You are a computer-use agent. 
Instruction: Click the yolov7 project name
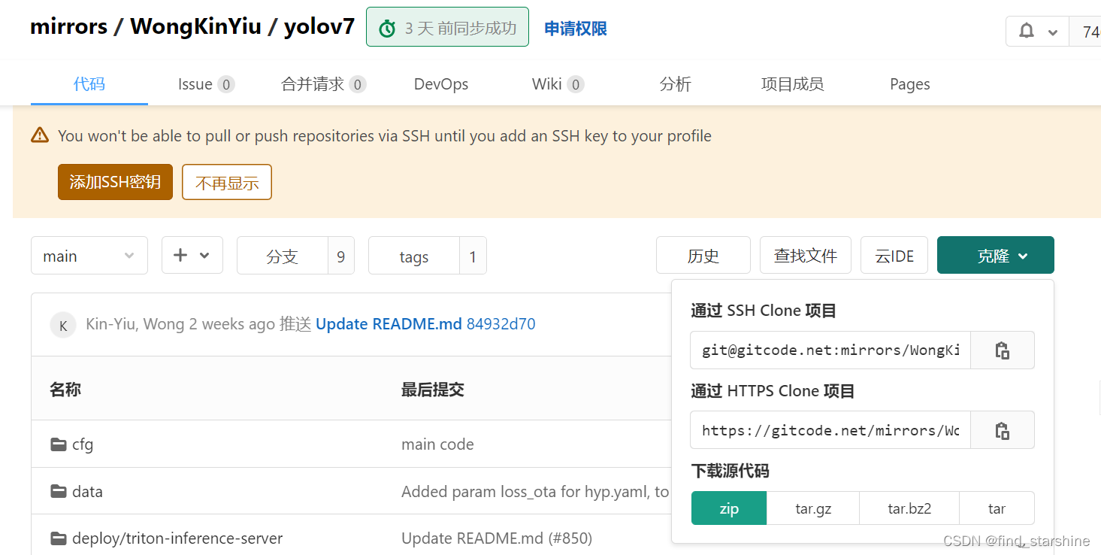[319, 26]
